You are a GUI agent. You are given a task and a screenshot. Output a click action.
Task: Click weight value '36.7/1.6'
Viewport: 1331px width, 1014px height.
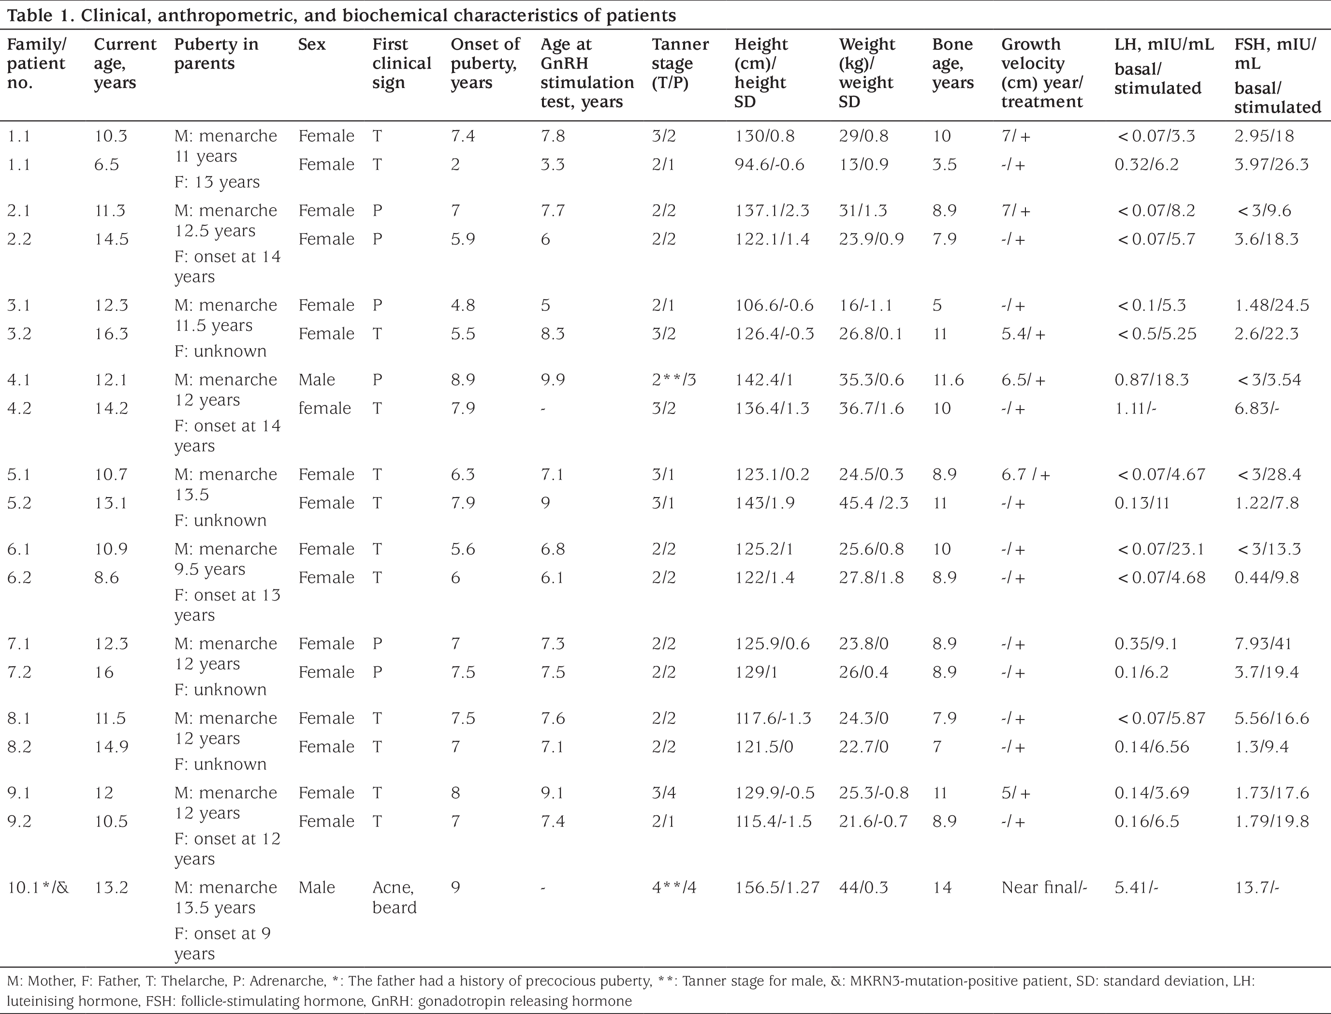[x=871, y=409]
